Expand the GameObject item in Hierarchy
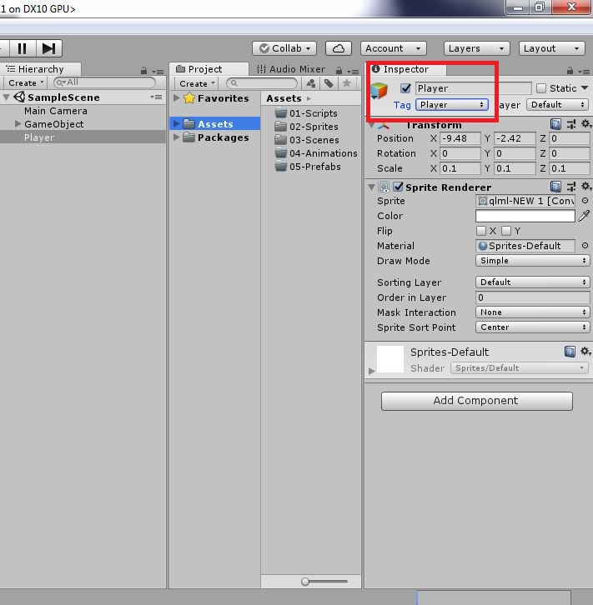Viewport: 593px width, 605px height. (x=18, y=124)
